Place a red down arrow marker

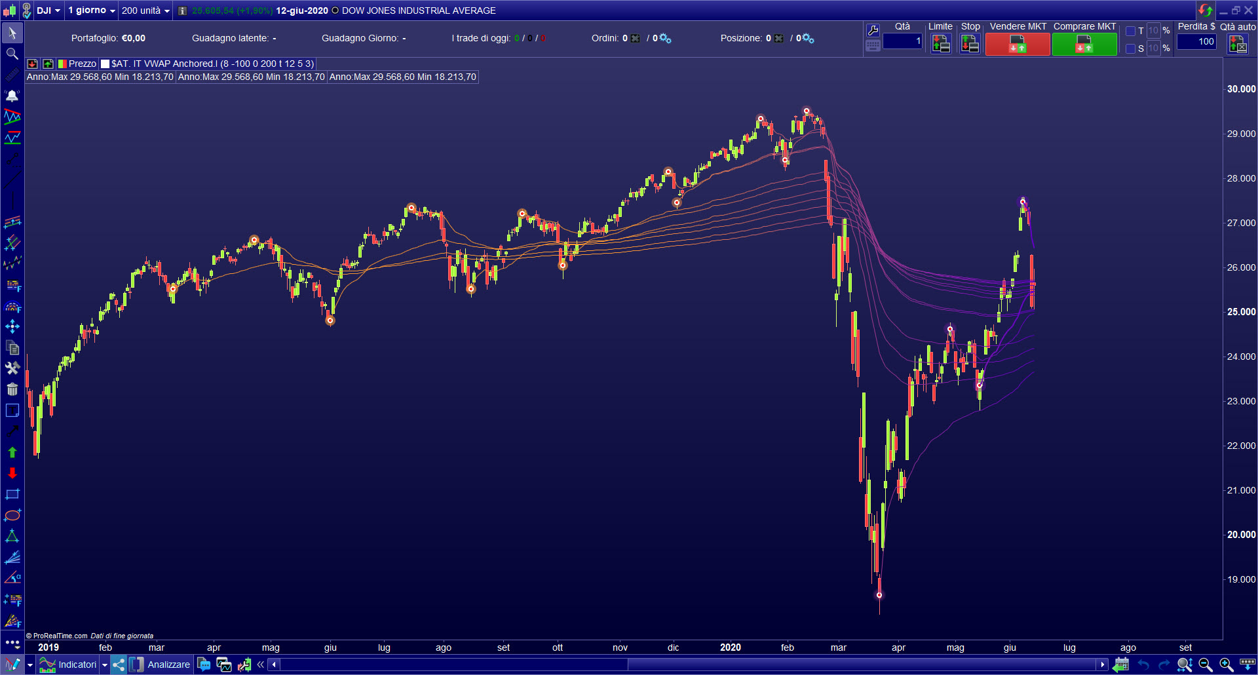(12, 473)
